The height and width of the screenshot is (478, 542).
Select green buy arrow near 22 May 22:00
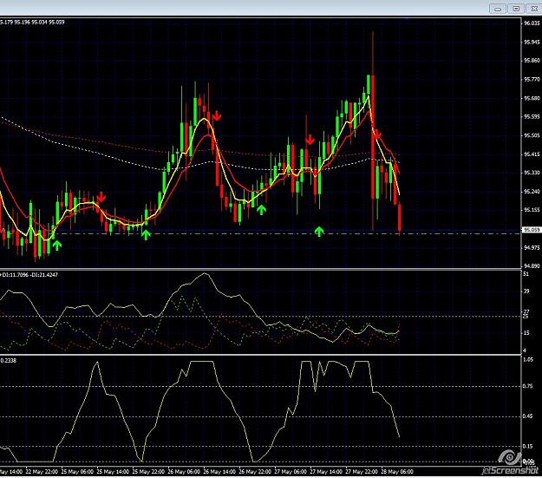pyautogui.click(x=56, y=246)
